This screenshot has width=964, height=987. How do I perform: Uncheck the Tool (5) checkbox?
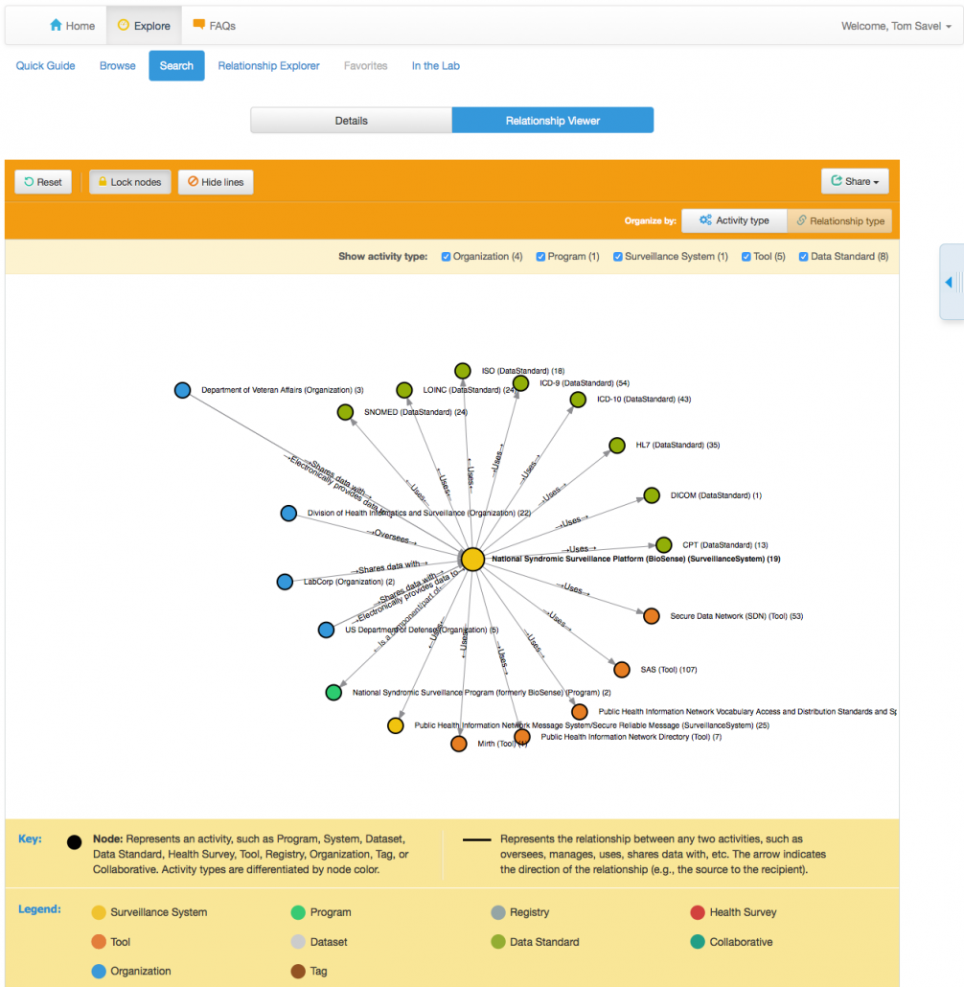pyautogui.click(x=746, y=257)
